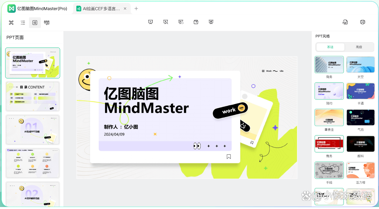The height and width of the screenshot is (209, 379).
Task: Regenerate the PPT slides
Action: point(181,22)
